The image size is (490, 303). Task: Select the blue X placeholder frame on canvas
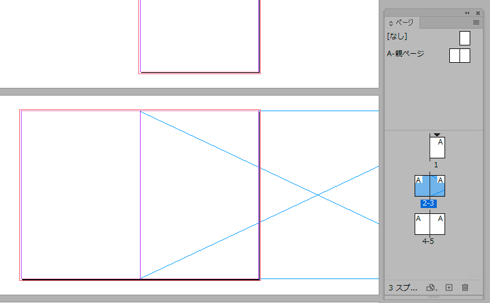(x=318, y=195)
